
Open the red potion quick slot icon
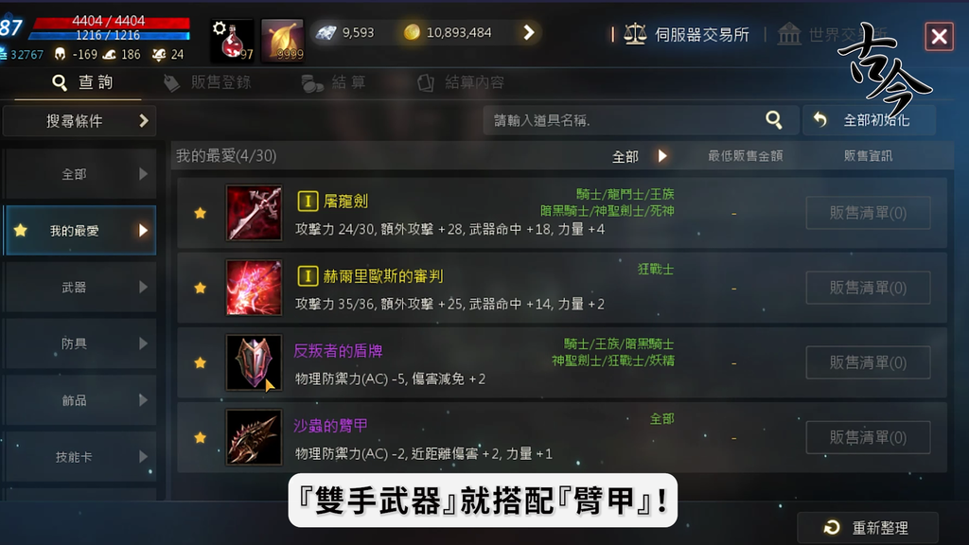(x=233, y=40)
